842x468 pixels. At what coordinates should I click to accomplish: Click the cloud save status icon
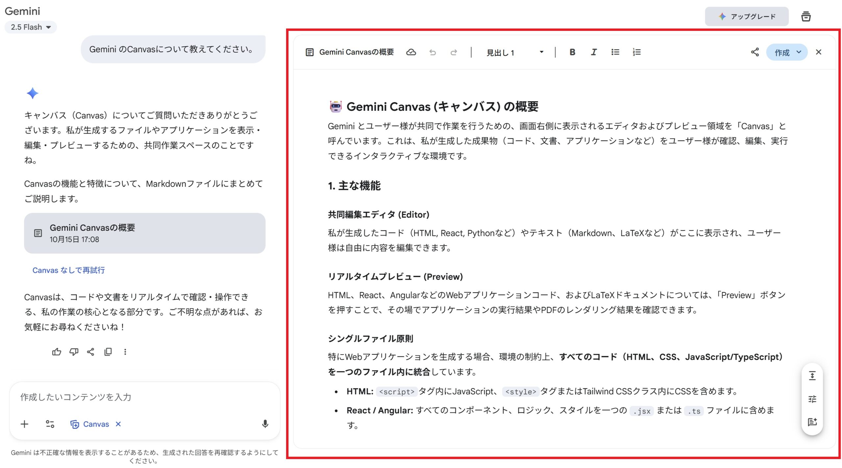(x=411, y=52)
